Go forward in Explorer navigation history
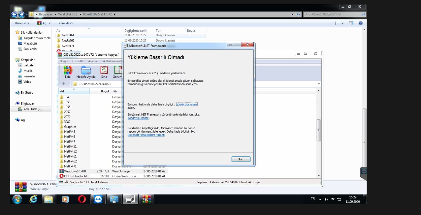Screen dimensions: 421x215 click(22, 15)
